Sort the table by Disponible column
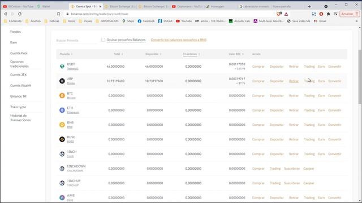 coord(153,54)
